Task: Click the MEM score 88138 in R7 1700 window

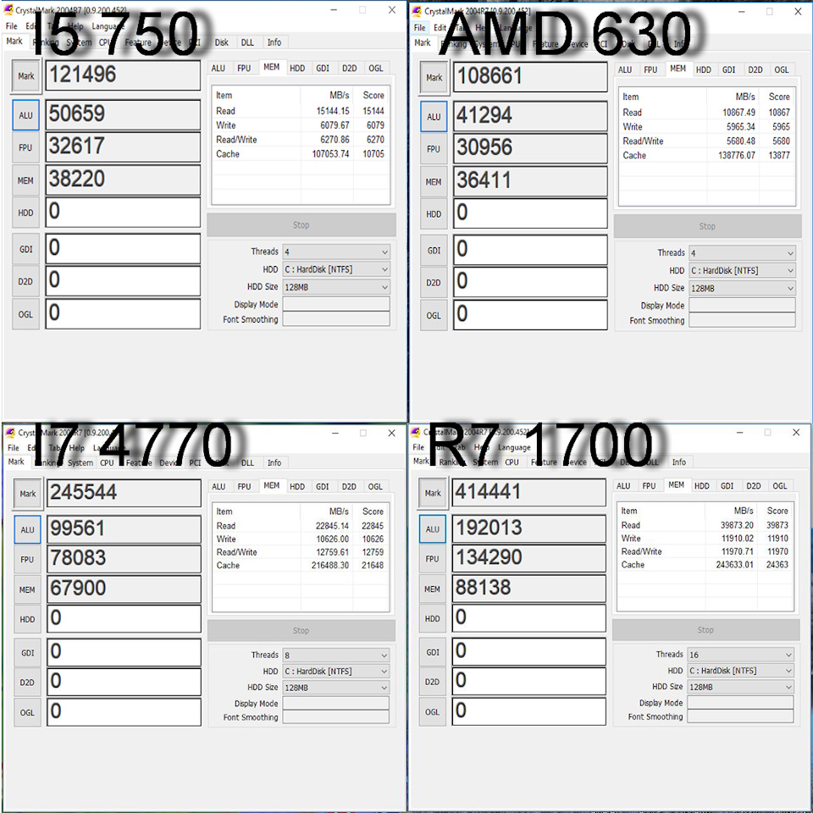Action: (528, 588)
